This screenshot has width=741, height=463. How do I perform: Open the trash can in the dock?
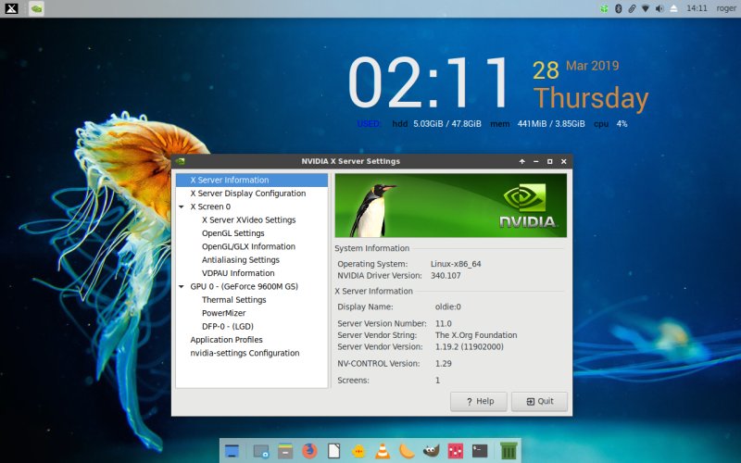(509, 451)
